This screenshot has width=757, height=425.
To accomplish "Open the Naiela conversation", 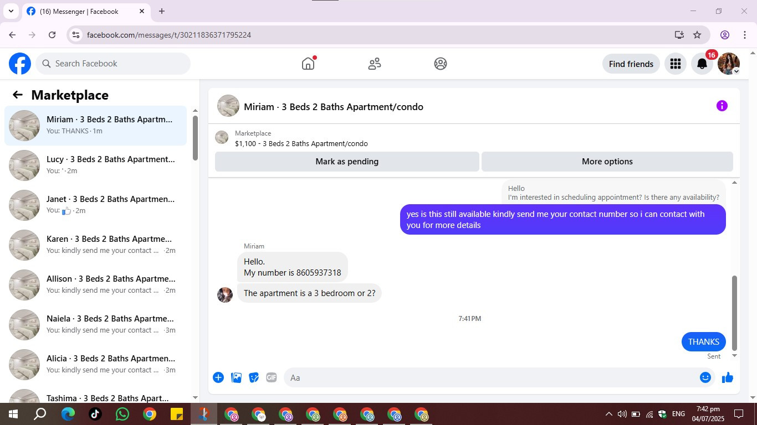I will tap(96, 325).
